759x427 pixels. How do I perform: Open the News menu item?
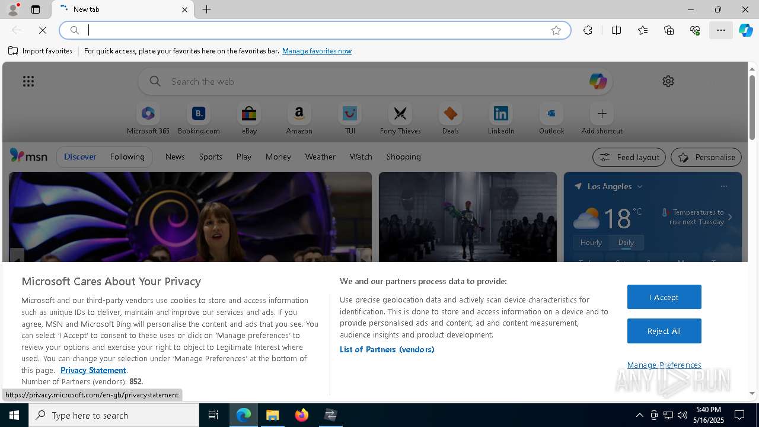(x=175, y=157)
